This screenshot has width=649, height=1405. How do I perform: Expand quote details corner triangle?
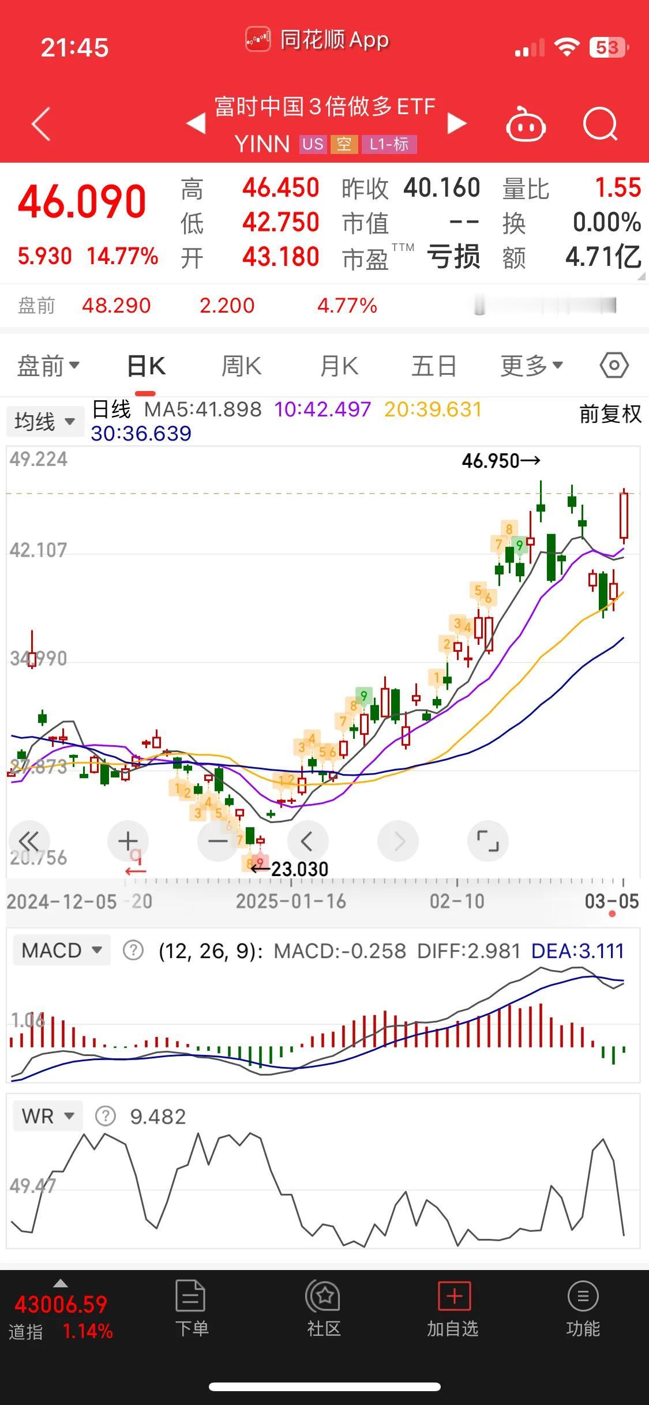[642, 277]
